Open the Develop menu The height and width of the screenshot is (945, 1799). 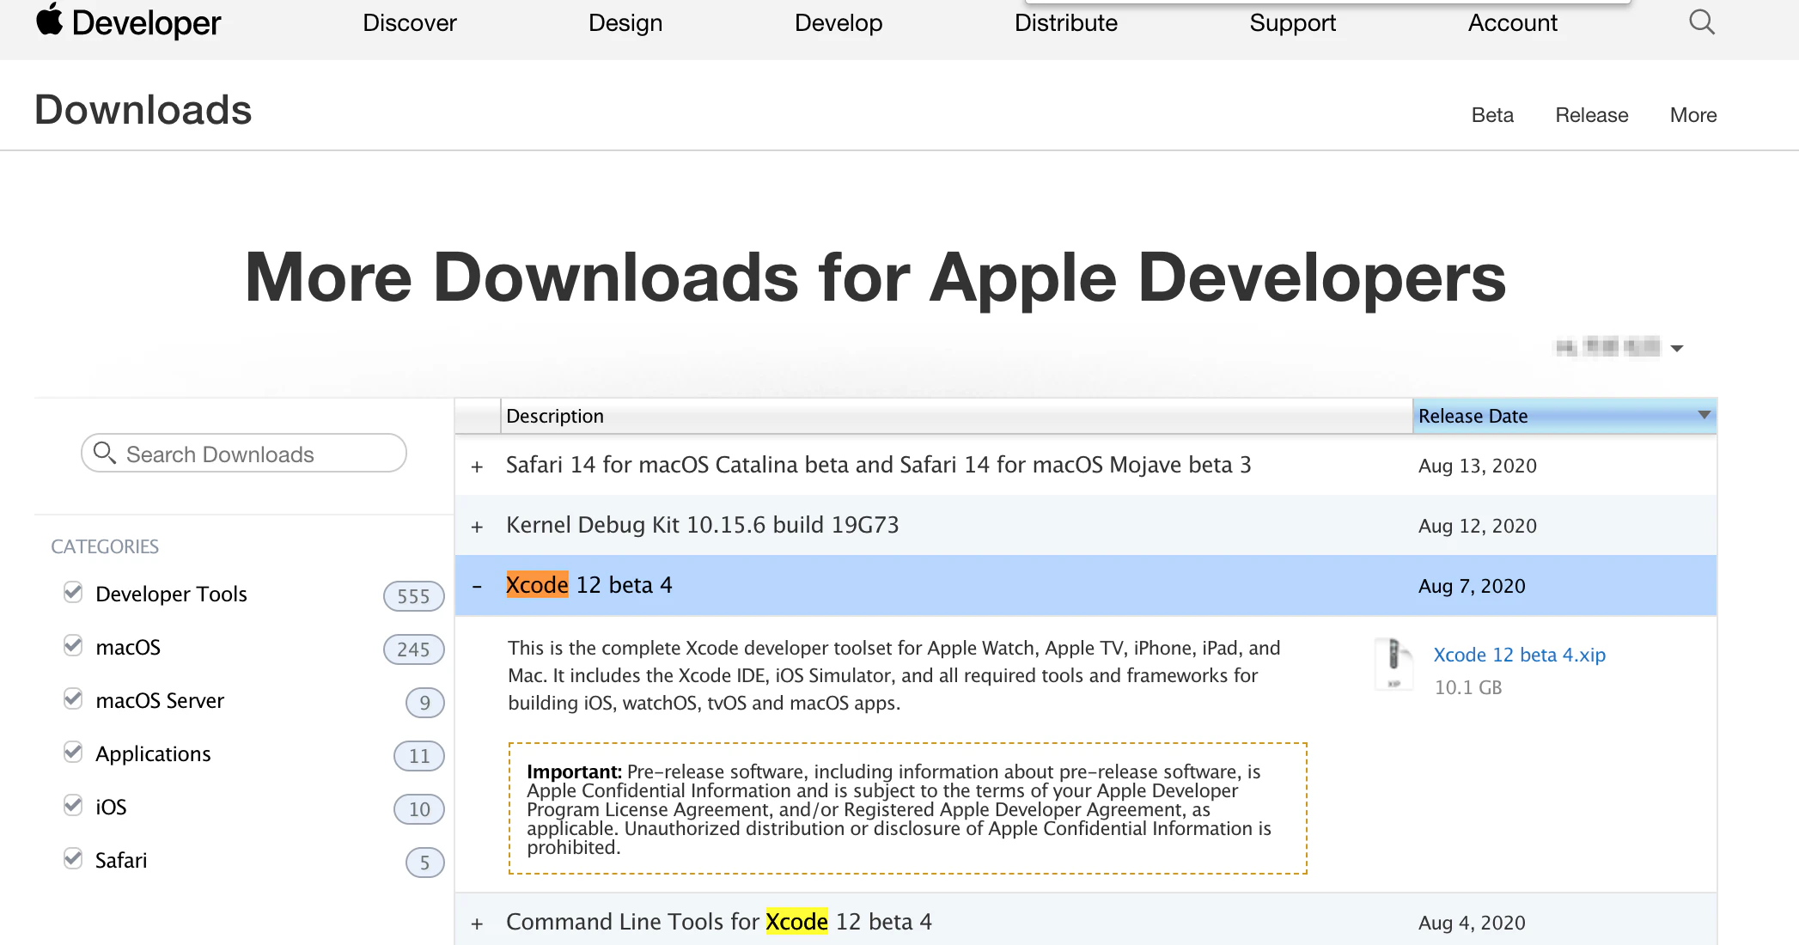point(839,22)
